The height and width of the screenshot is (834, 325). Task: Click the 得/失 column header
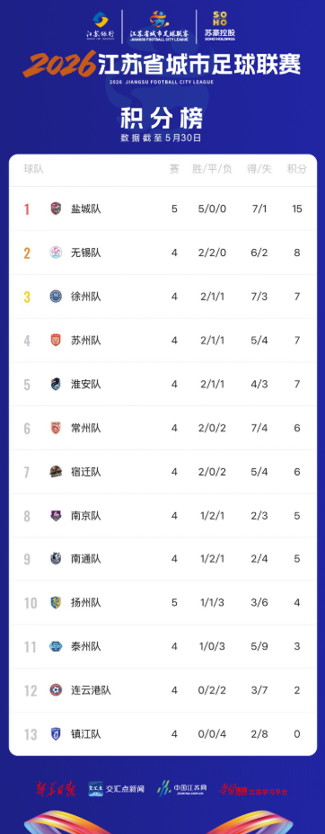pos(259,169)
